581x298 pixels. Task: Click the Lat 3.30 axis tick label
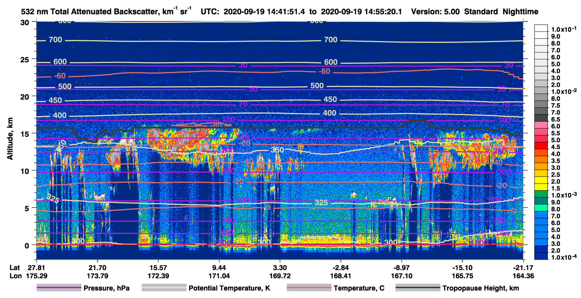click(x=280, y=267)
